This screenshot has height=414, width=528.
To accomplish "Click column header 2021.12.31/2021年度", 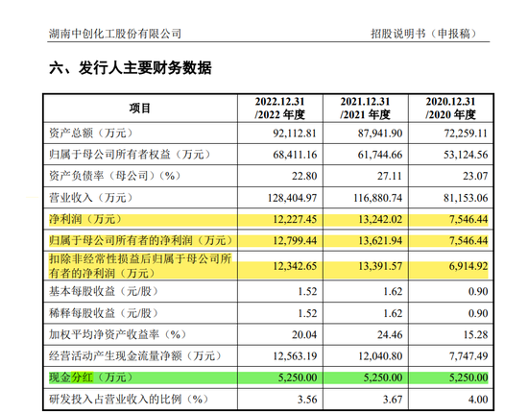I will coord(366,109).
